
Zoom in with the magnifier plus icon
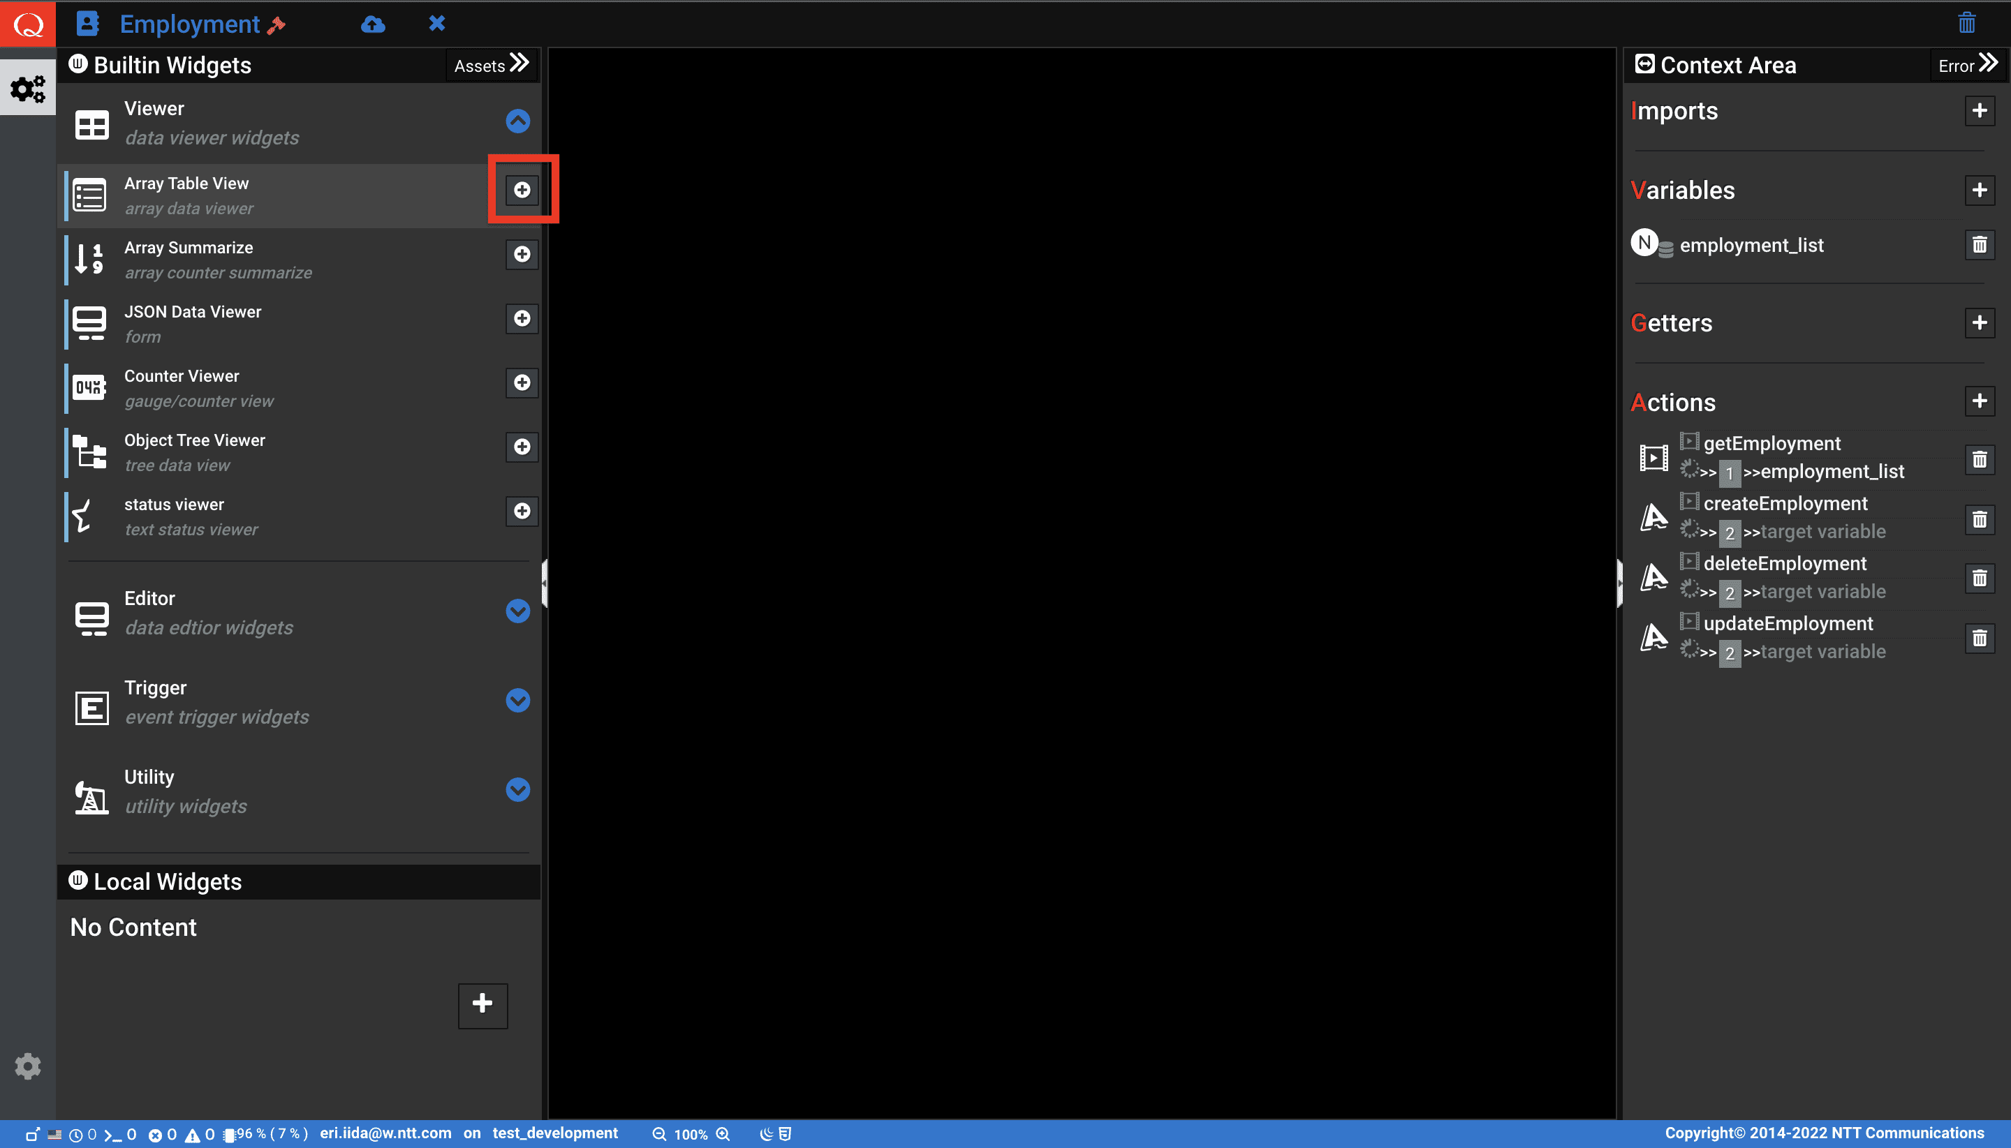[x=723, y=1134]
